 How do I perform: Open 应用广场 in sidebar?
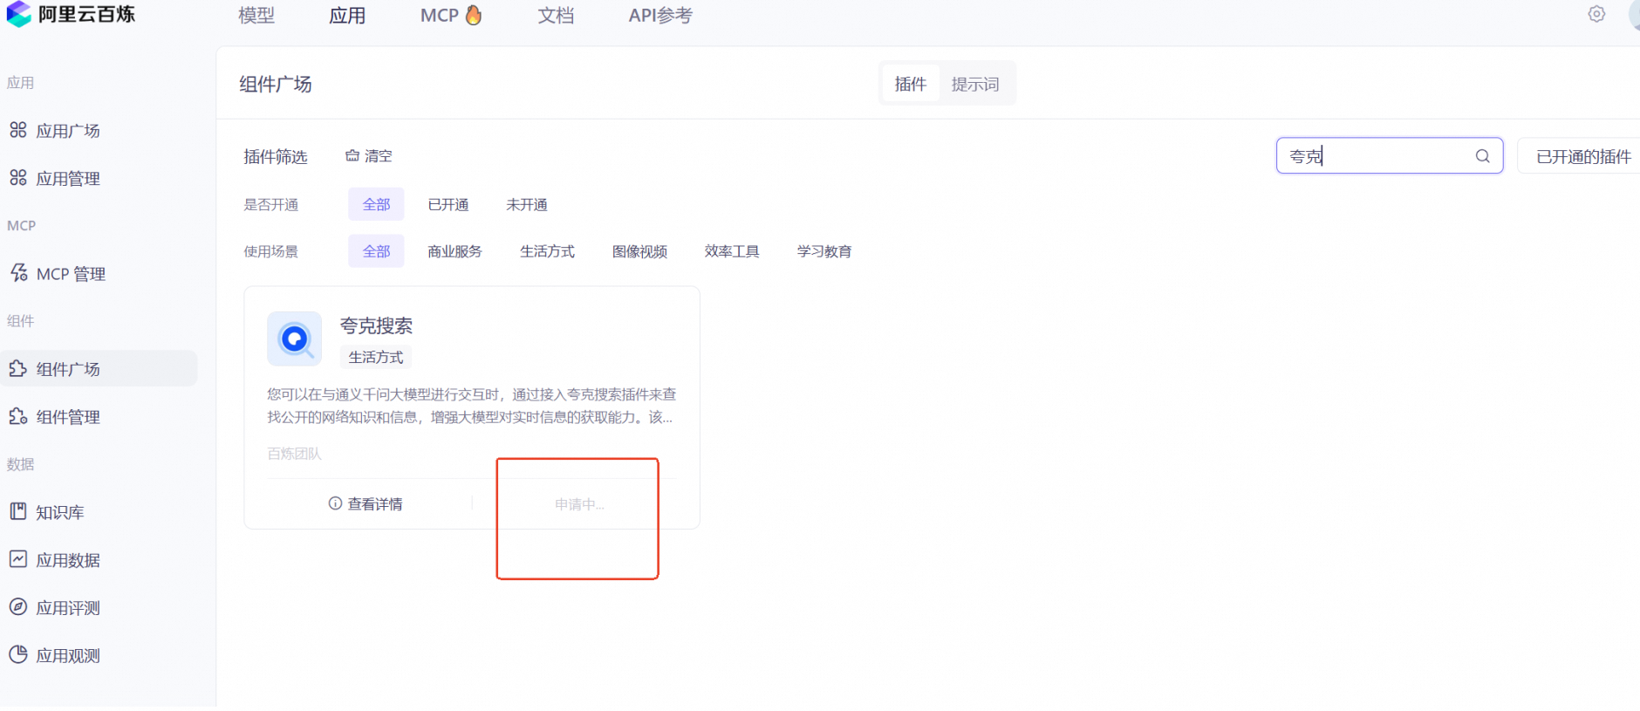coord(67,131)
